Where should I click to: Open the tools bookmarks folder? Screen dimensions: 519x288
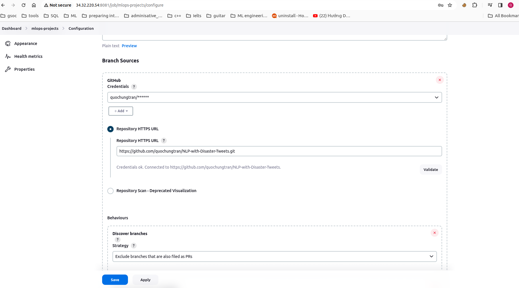click(x=30, y=16)
